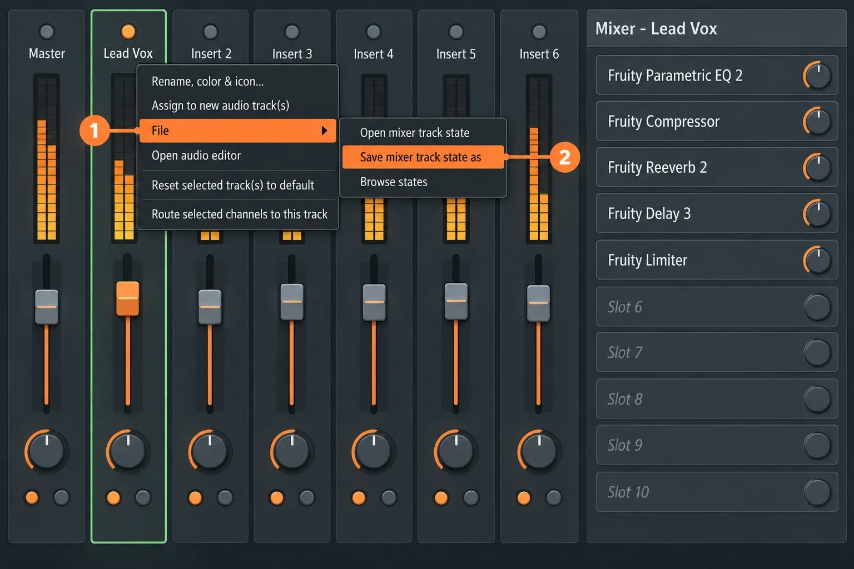Open the File submenu entry
Image resolution: width=854 pixels, height=569 pixels.
(x=237, y=131)
